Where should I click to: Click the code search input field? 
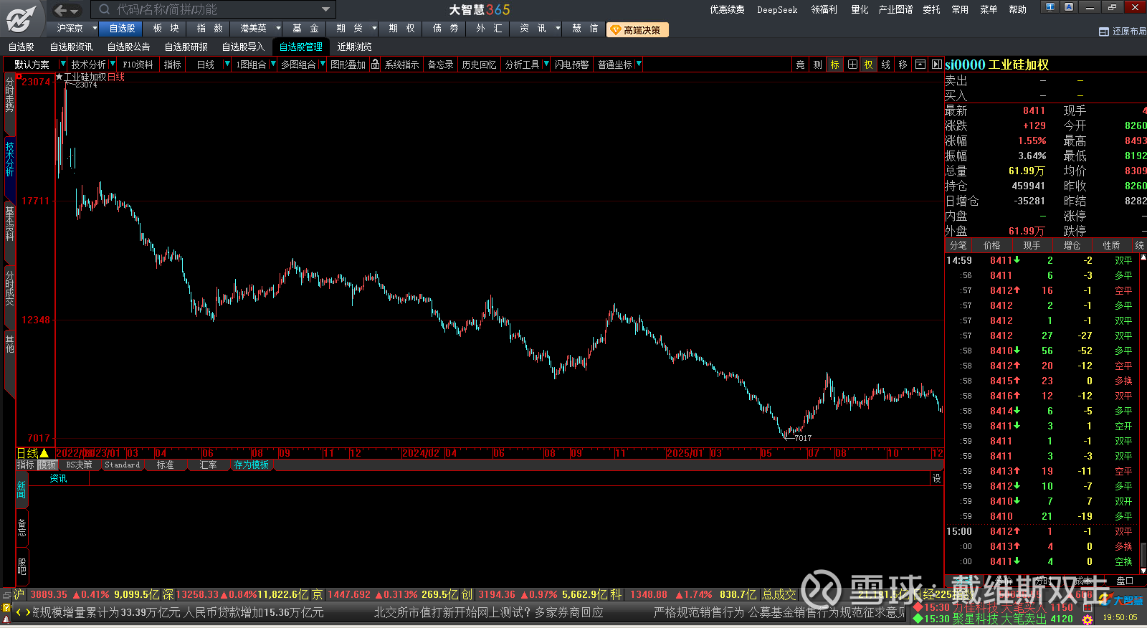[215, 9]
